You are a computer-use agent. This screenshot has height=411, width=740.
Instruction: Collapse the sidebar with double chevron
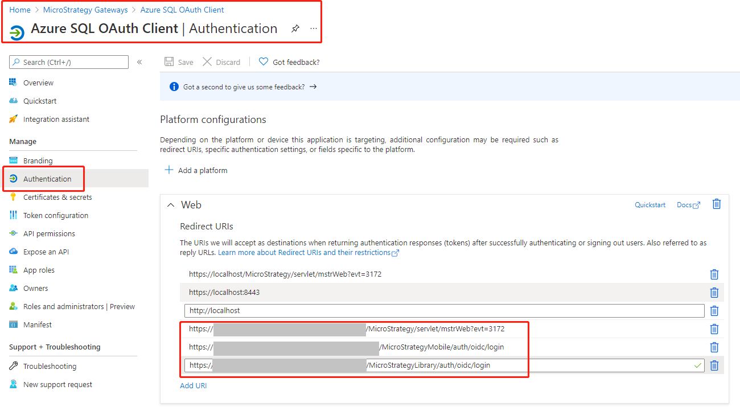139,62
